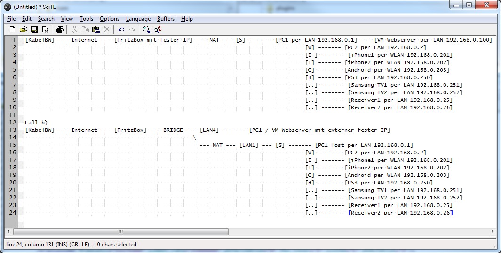Image resolution: width=501 pixels, height=253 pixels.
Task: Click line number 12 in the margin
Action: pyautogui.click(x=12, y=123)
